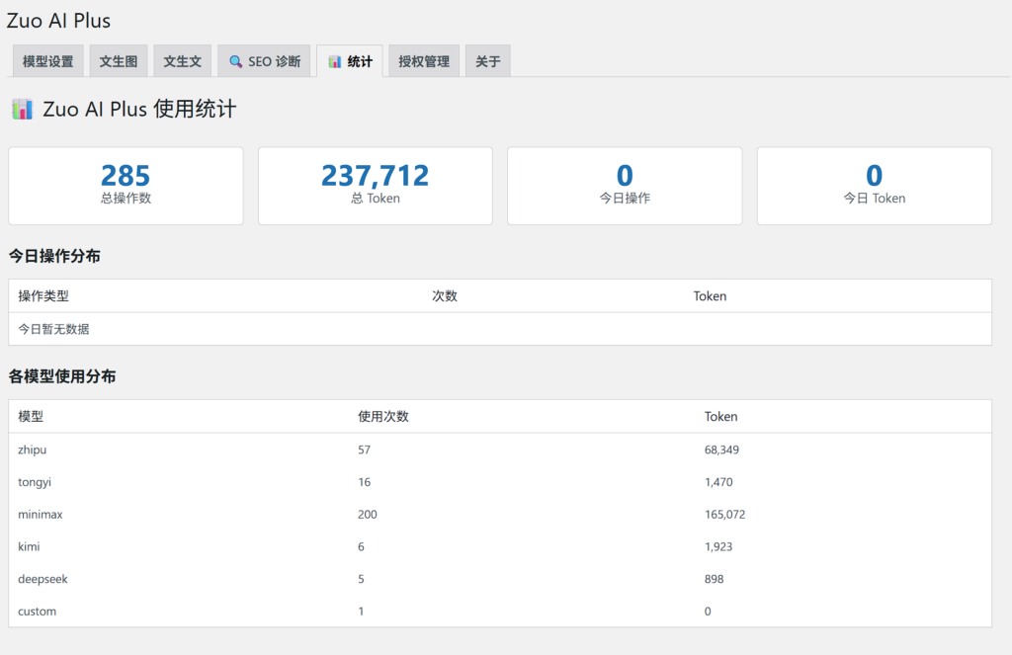The image size is (1012, 655).
Task: Switch to the 文生图 tab
Action: 119,61
